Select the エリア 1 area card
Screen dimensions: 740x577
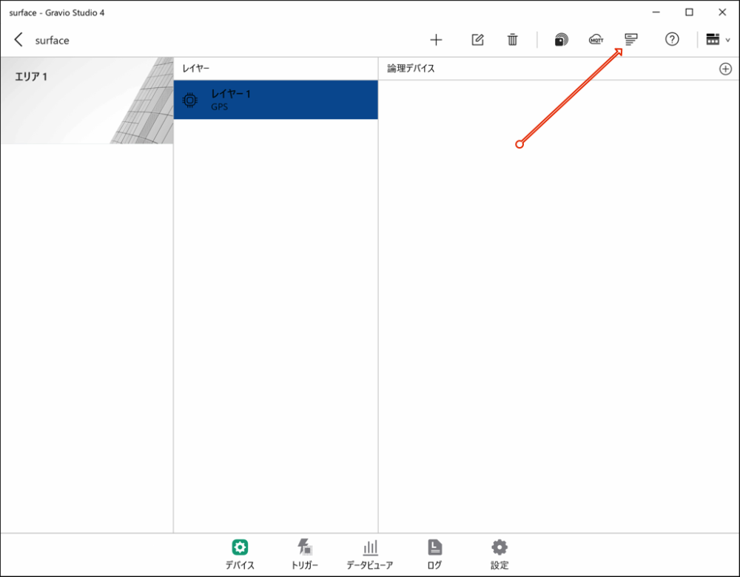point(87,100)
